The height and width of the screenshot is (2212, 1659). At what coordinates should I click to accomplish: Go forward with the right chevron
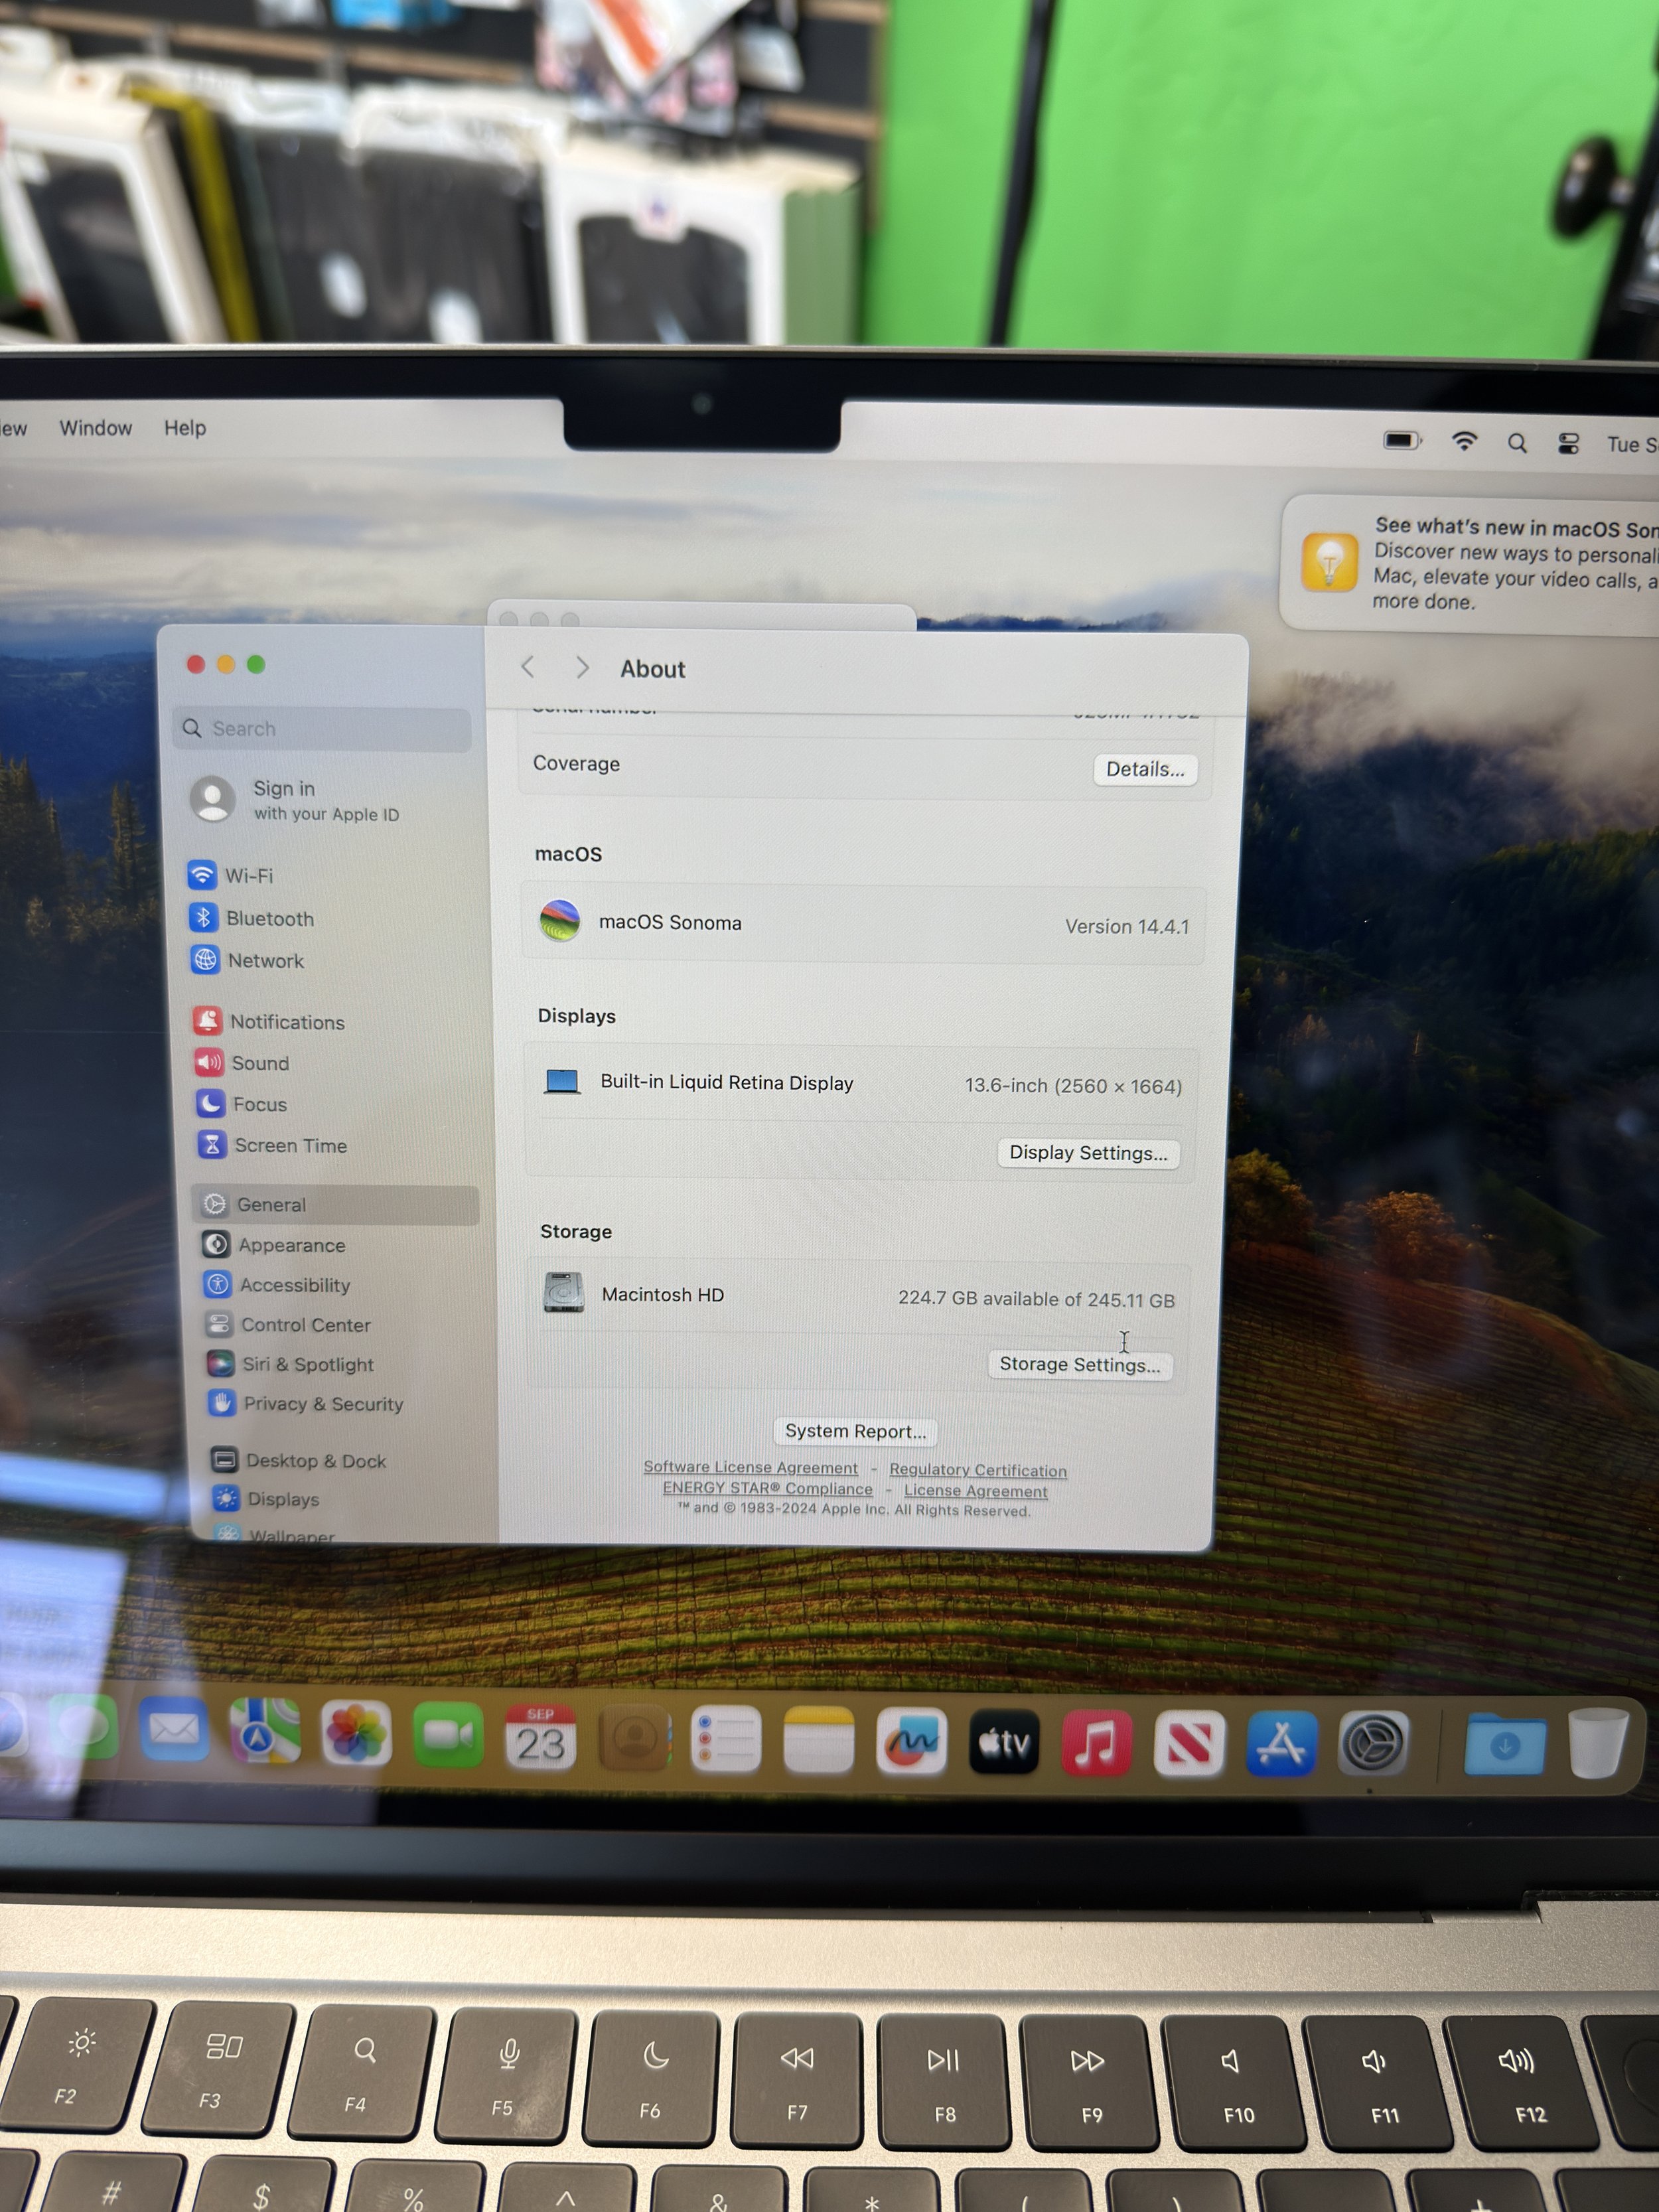(x=582, y=667)
